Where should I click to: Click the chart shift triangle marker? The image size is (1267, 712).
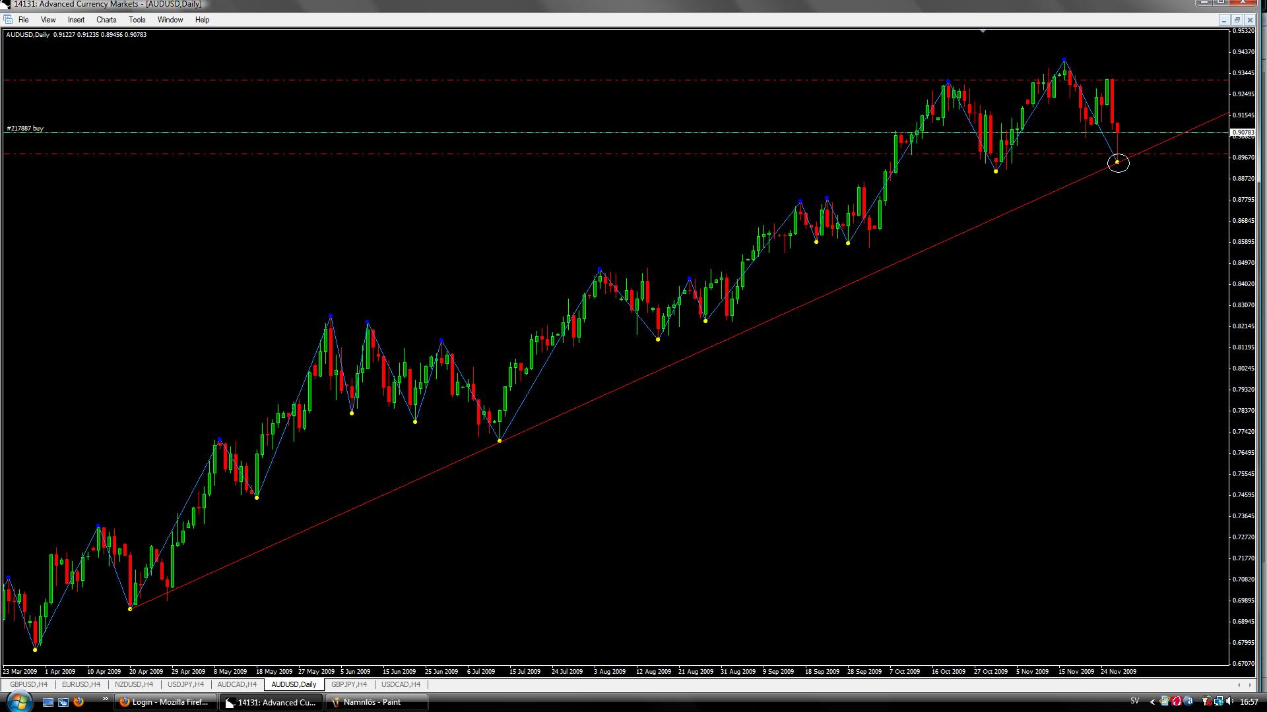(983, 30)
